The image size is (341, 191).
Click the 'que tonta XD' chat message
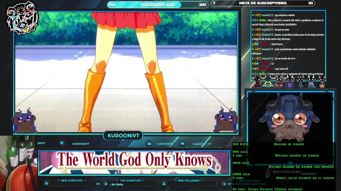pyautogui.click(x=270, y=69)
